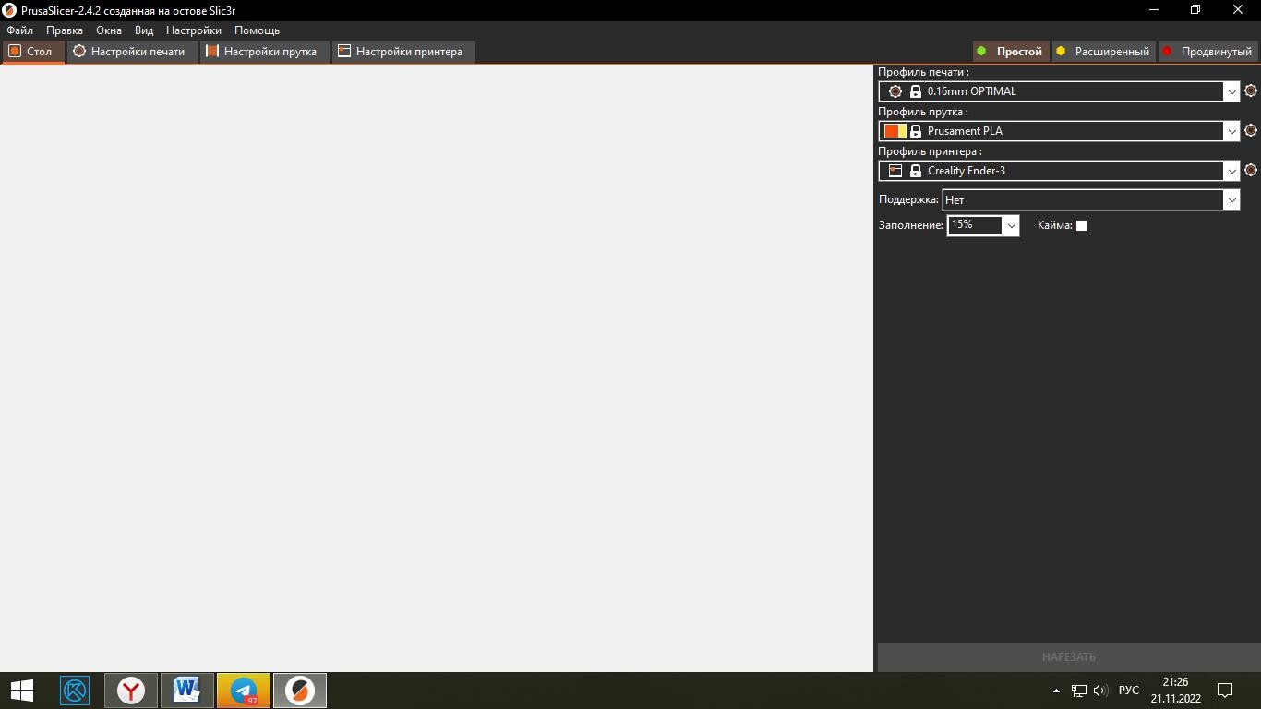Select the Простой mode button
Viewport: 1261px width, 709px height.
point(1010,52)
